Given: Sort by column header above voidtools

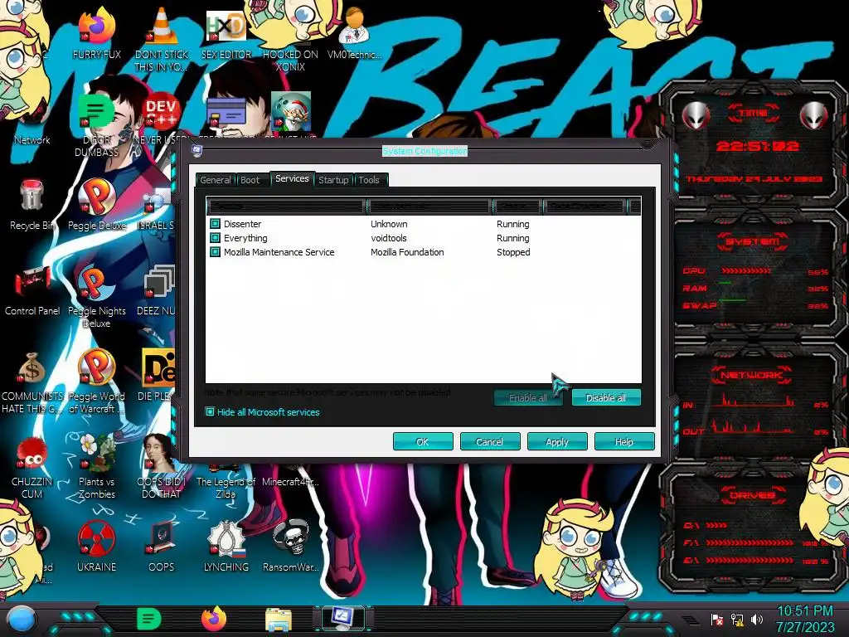Looking at the screenshot, I should pyautogui.click(x=429, y=206).
